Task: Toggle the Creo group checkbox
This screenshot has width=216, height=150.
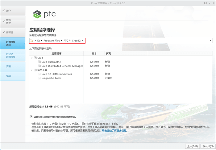Action: [x=35, y=58]
